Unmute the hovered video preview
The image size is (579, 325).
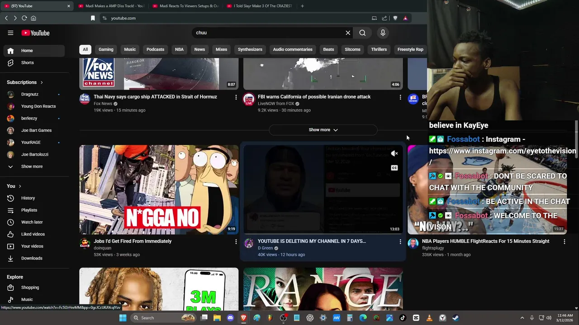click(394, 153)
